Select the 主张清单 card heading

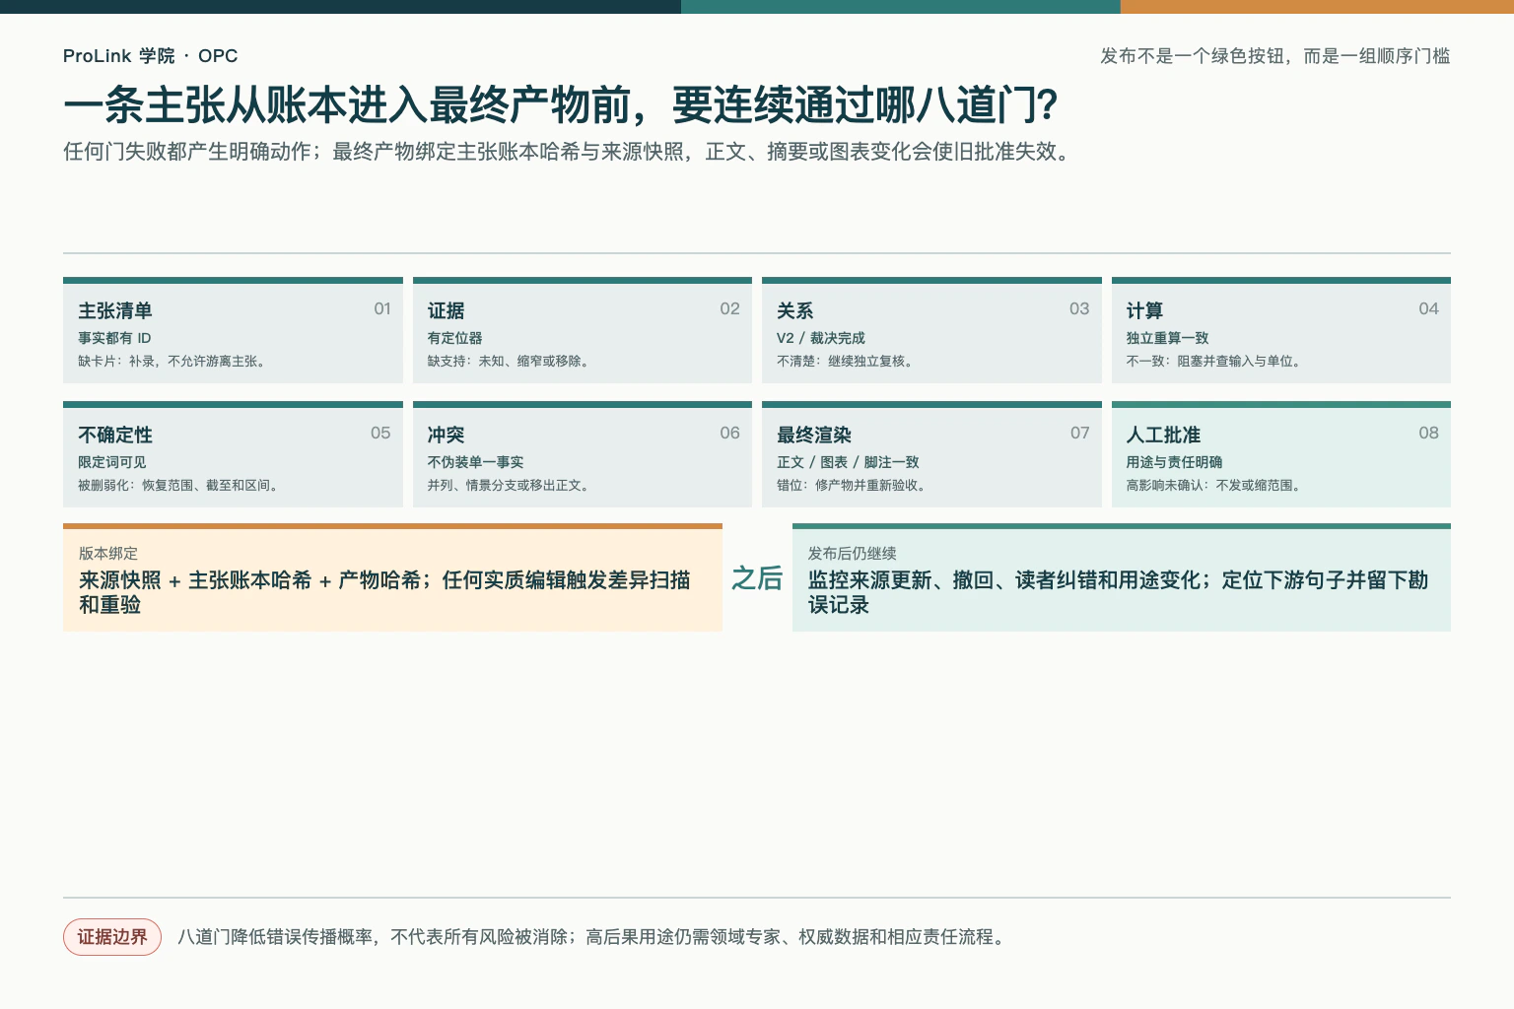(115, 310)
